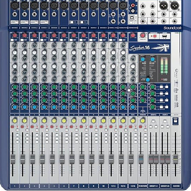
Task: Click the small white button below the USB-B port
Action: coord(131,22)
